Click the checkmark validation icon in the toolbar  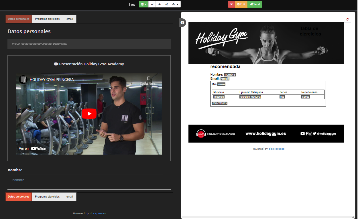(152, 4)
